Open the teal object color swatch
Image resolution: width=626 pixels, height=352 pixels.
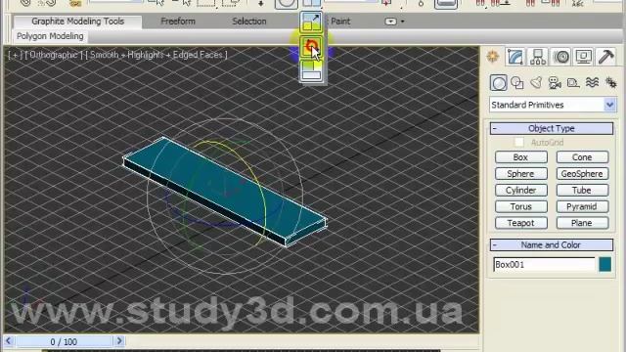click(x=604, y=265)
